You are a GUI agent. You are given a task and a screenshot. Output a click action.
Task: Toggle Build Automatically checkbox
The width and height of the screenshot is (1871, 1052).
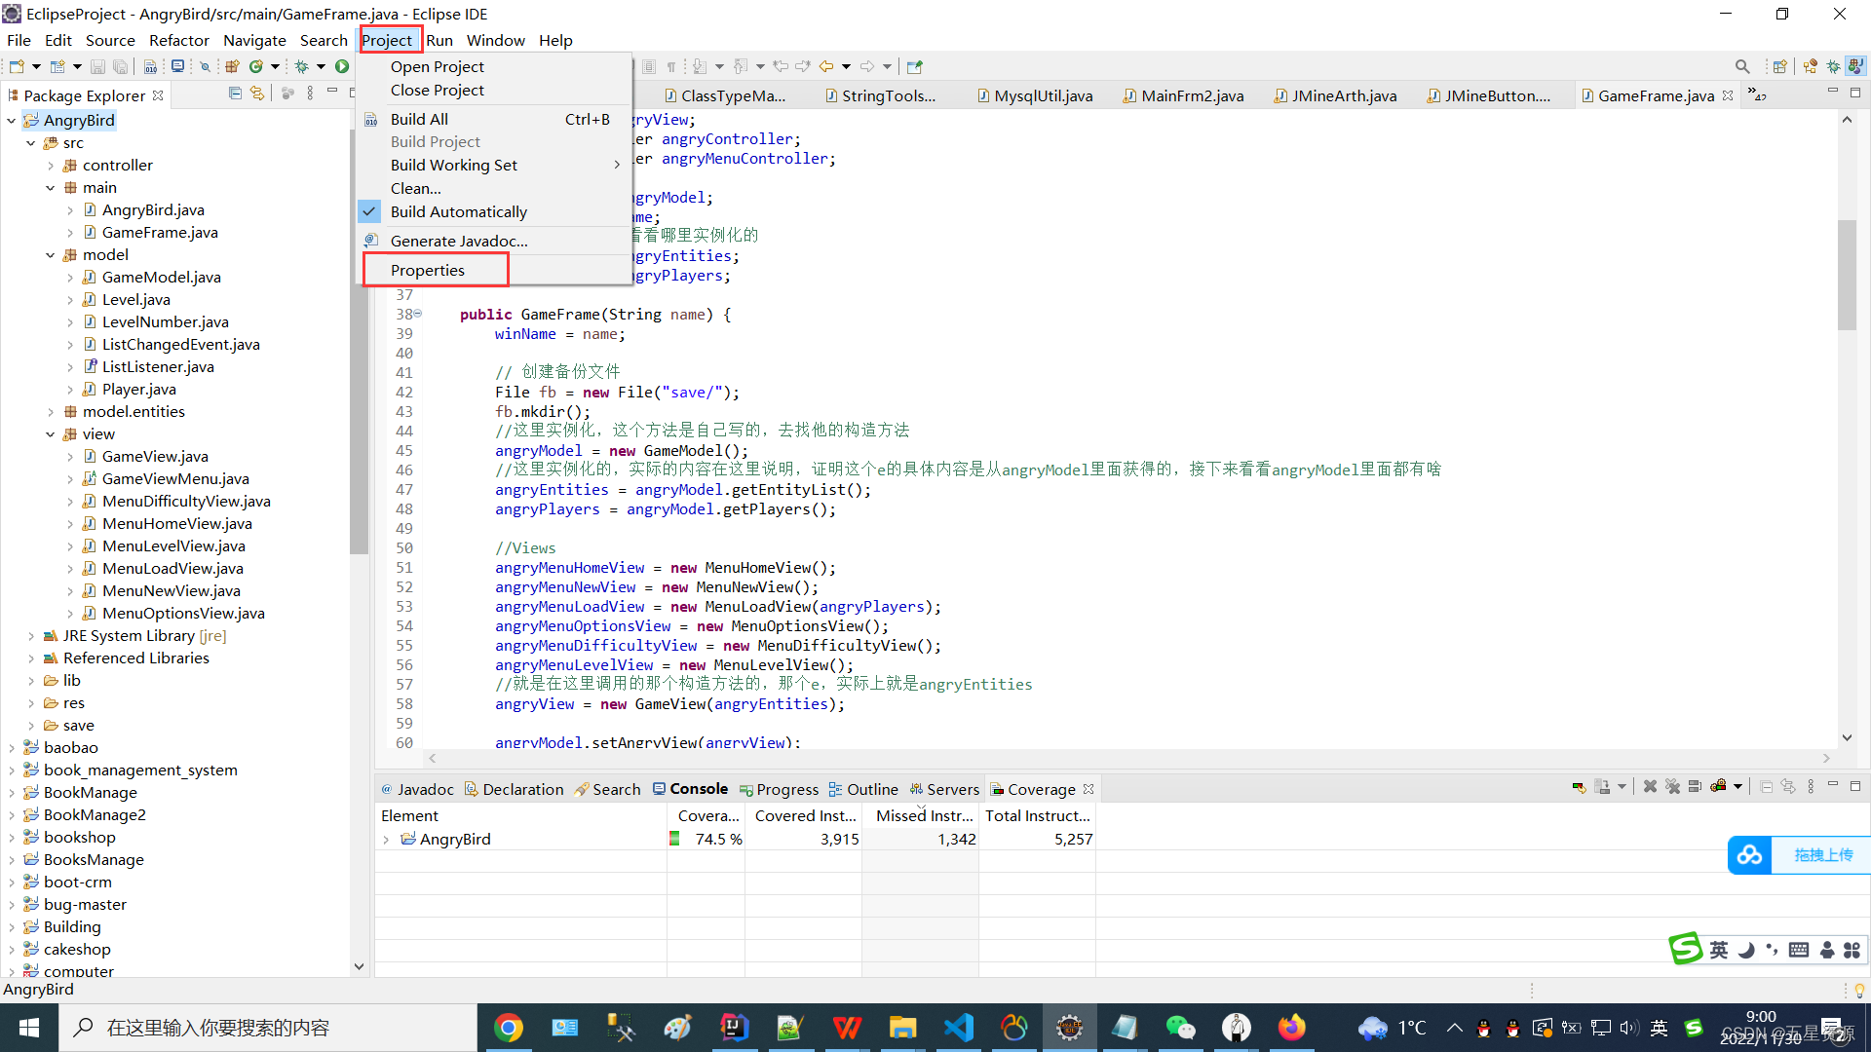point(459,210)
